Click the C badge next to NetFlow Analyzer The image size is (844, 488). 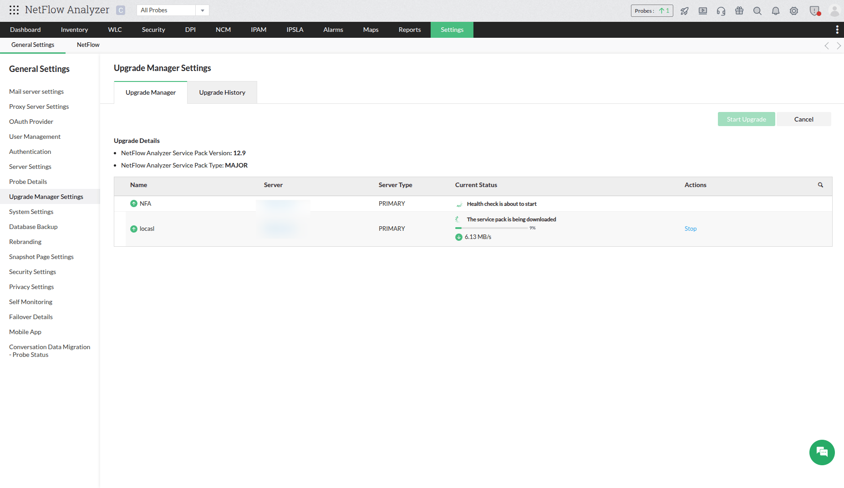[x=121, y=10]
